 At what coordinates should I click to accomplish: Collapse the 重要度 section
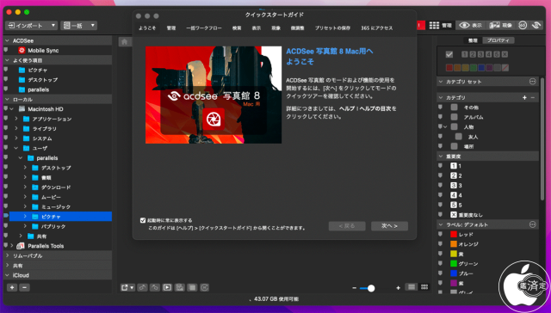(x=441, y=156)
